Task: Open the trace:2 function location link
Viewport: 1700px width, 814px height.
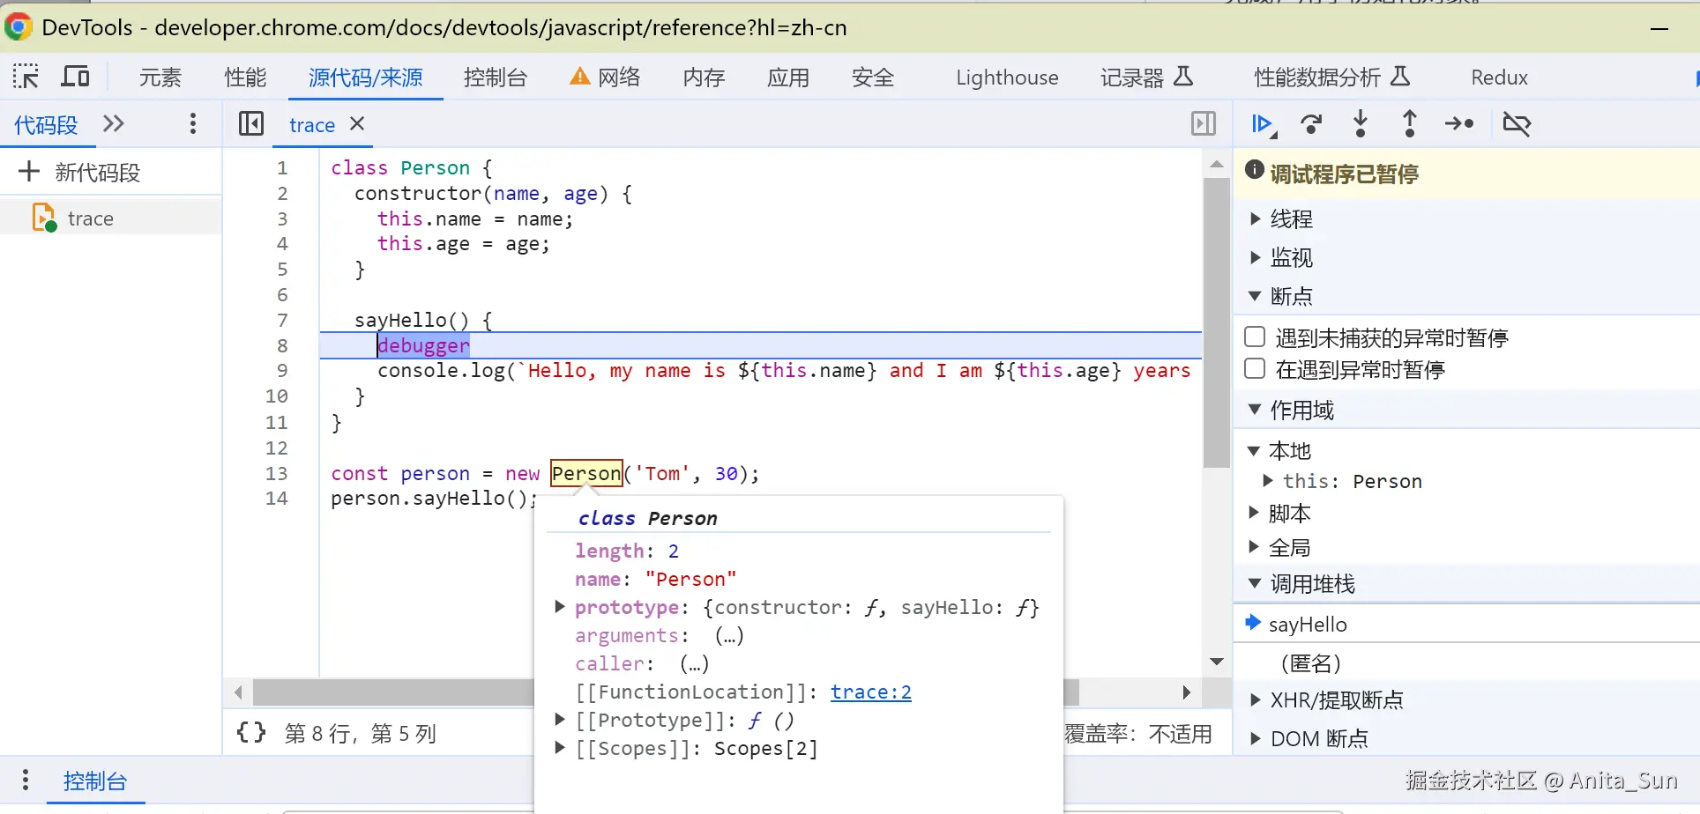Action: (x=871, y=692)
